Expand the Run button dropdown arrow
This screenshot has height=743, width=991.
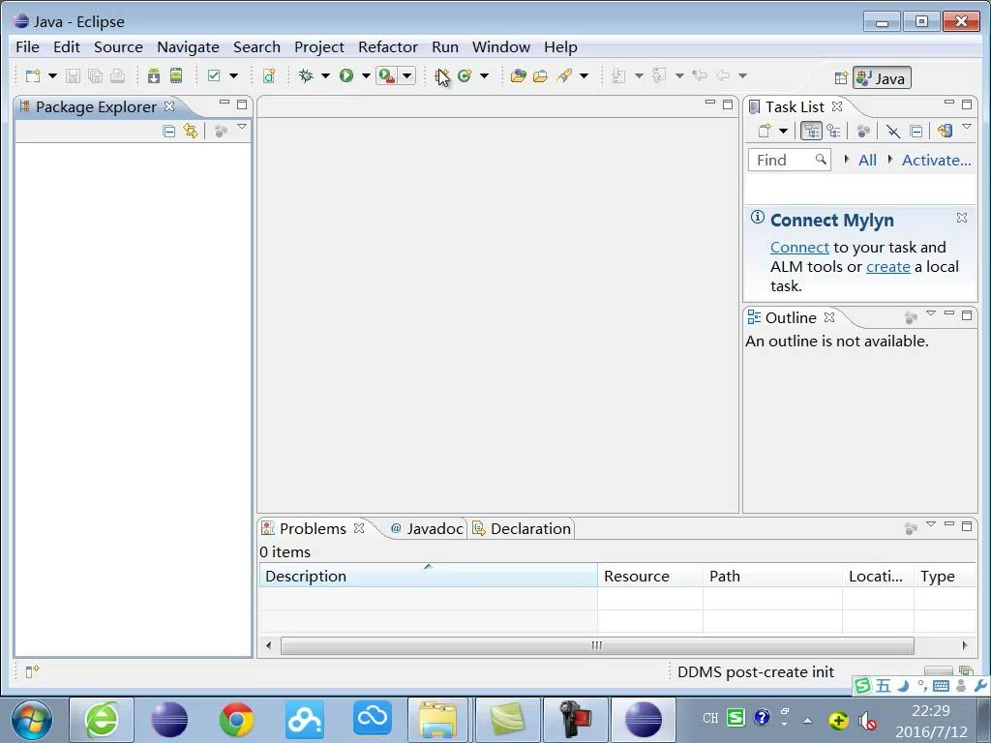pos(366,75)
